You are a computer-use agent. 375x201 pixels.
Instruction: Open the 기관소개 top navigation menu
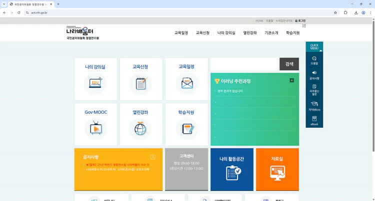271,33
